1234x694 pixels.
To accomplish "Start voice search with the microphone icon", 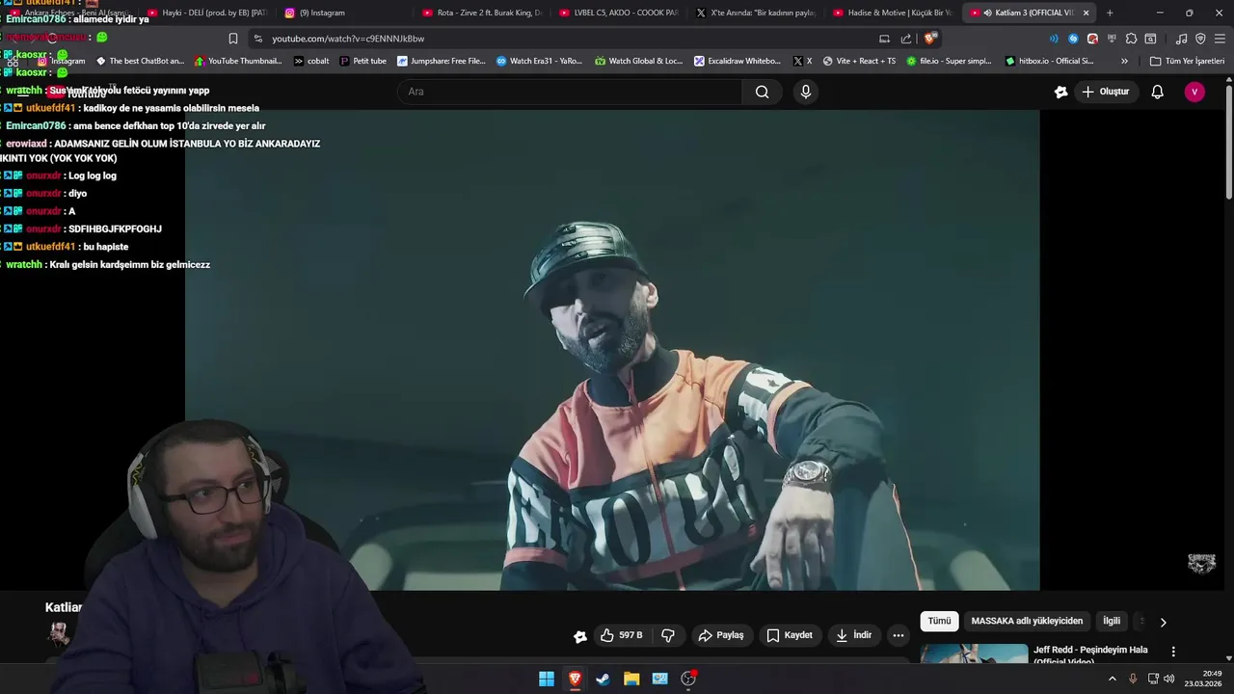I will pos(806,92).
